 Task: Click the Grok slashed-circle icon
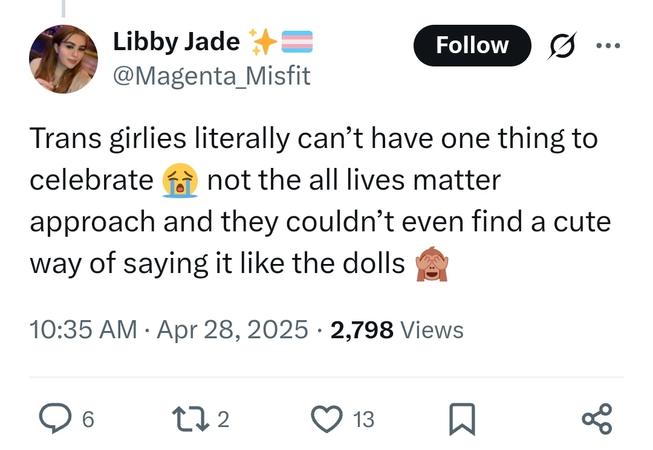tap(560, 45)
